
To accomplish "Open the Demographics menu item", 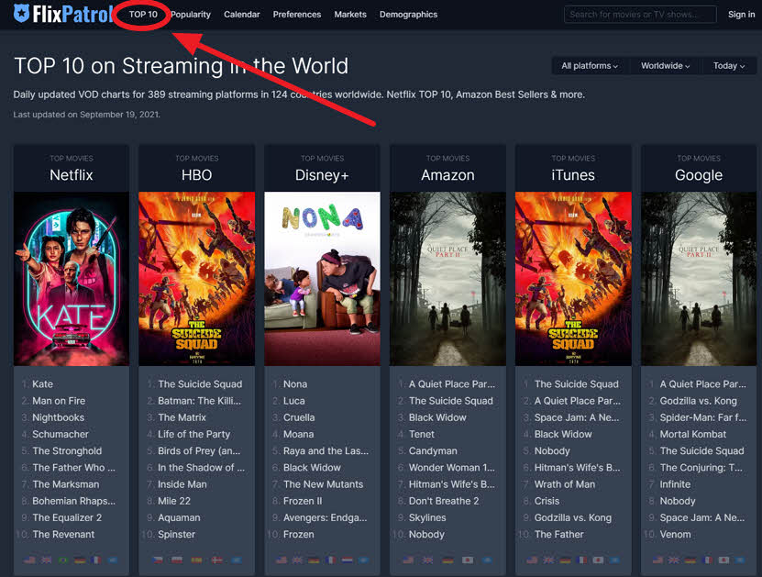I will 408,15.
